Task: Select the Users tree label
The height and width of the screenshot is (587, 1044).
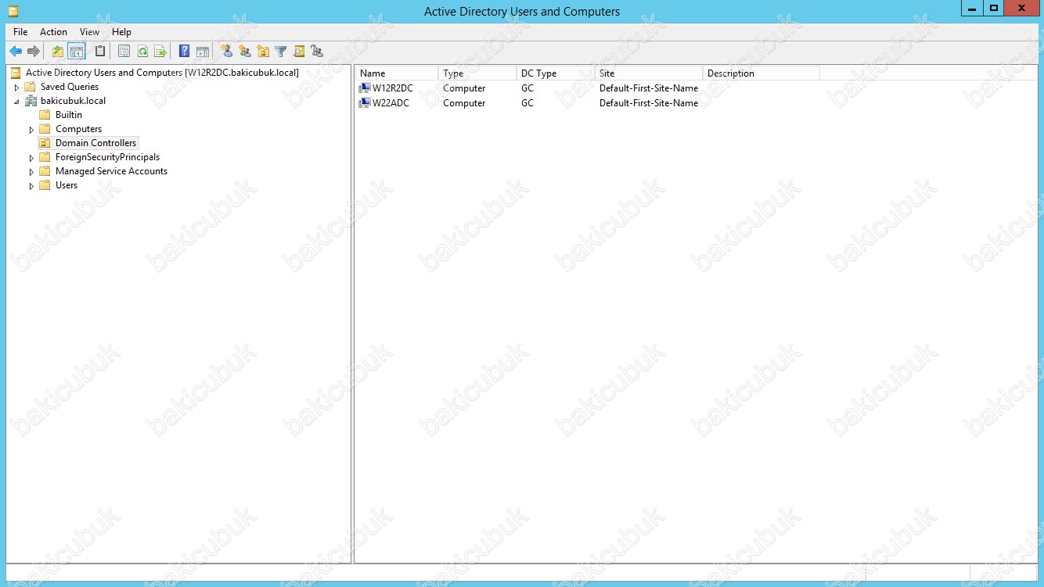Action: (67, 185)
